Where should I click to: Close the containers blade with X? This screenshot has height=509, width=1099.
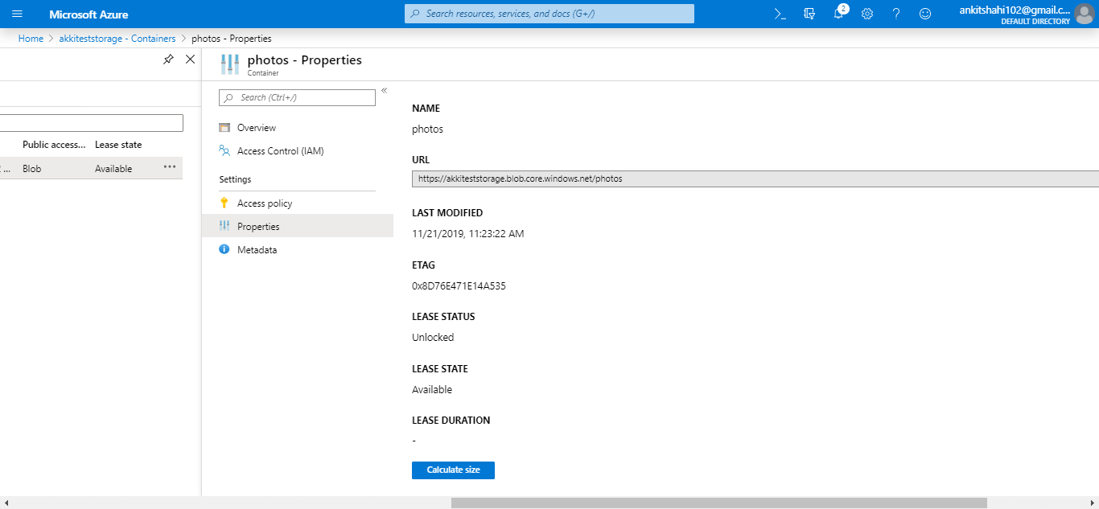[x=190, y=60]
